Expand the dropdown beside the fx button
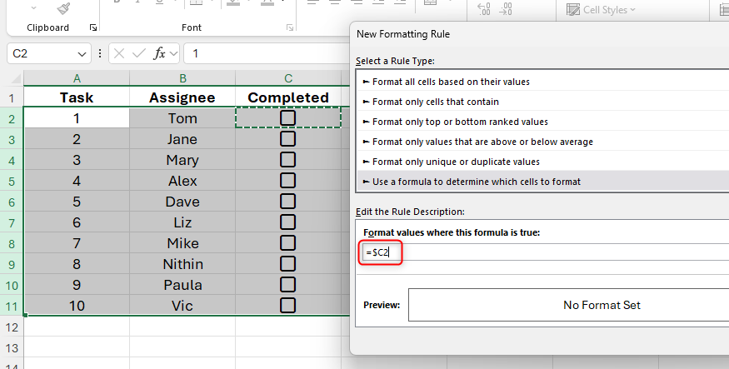The height and width of the screenshot is (369, 729). pyautogui.click(x=173, y=54)
